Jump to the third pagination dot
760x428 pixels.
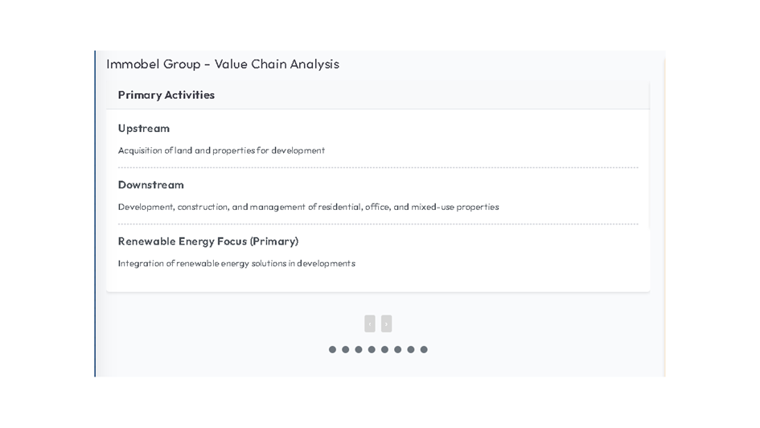coord(359,350)
